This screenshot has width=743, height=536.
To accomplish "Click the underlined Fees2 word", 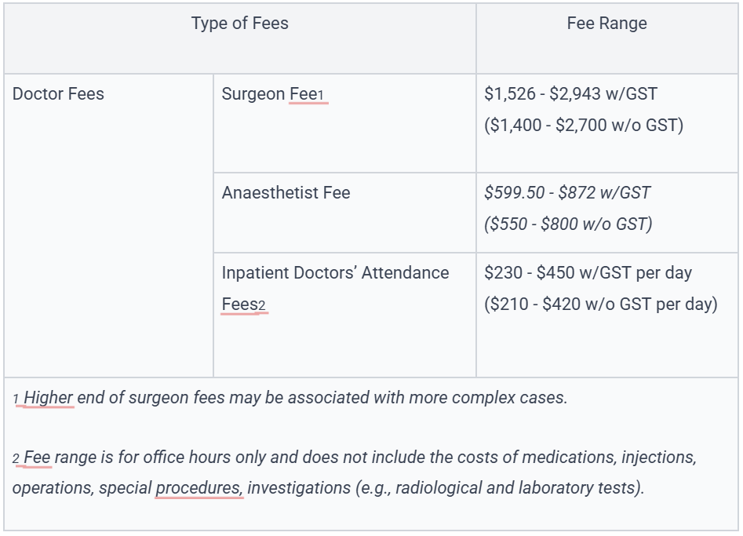I will coord(243,304).
